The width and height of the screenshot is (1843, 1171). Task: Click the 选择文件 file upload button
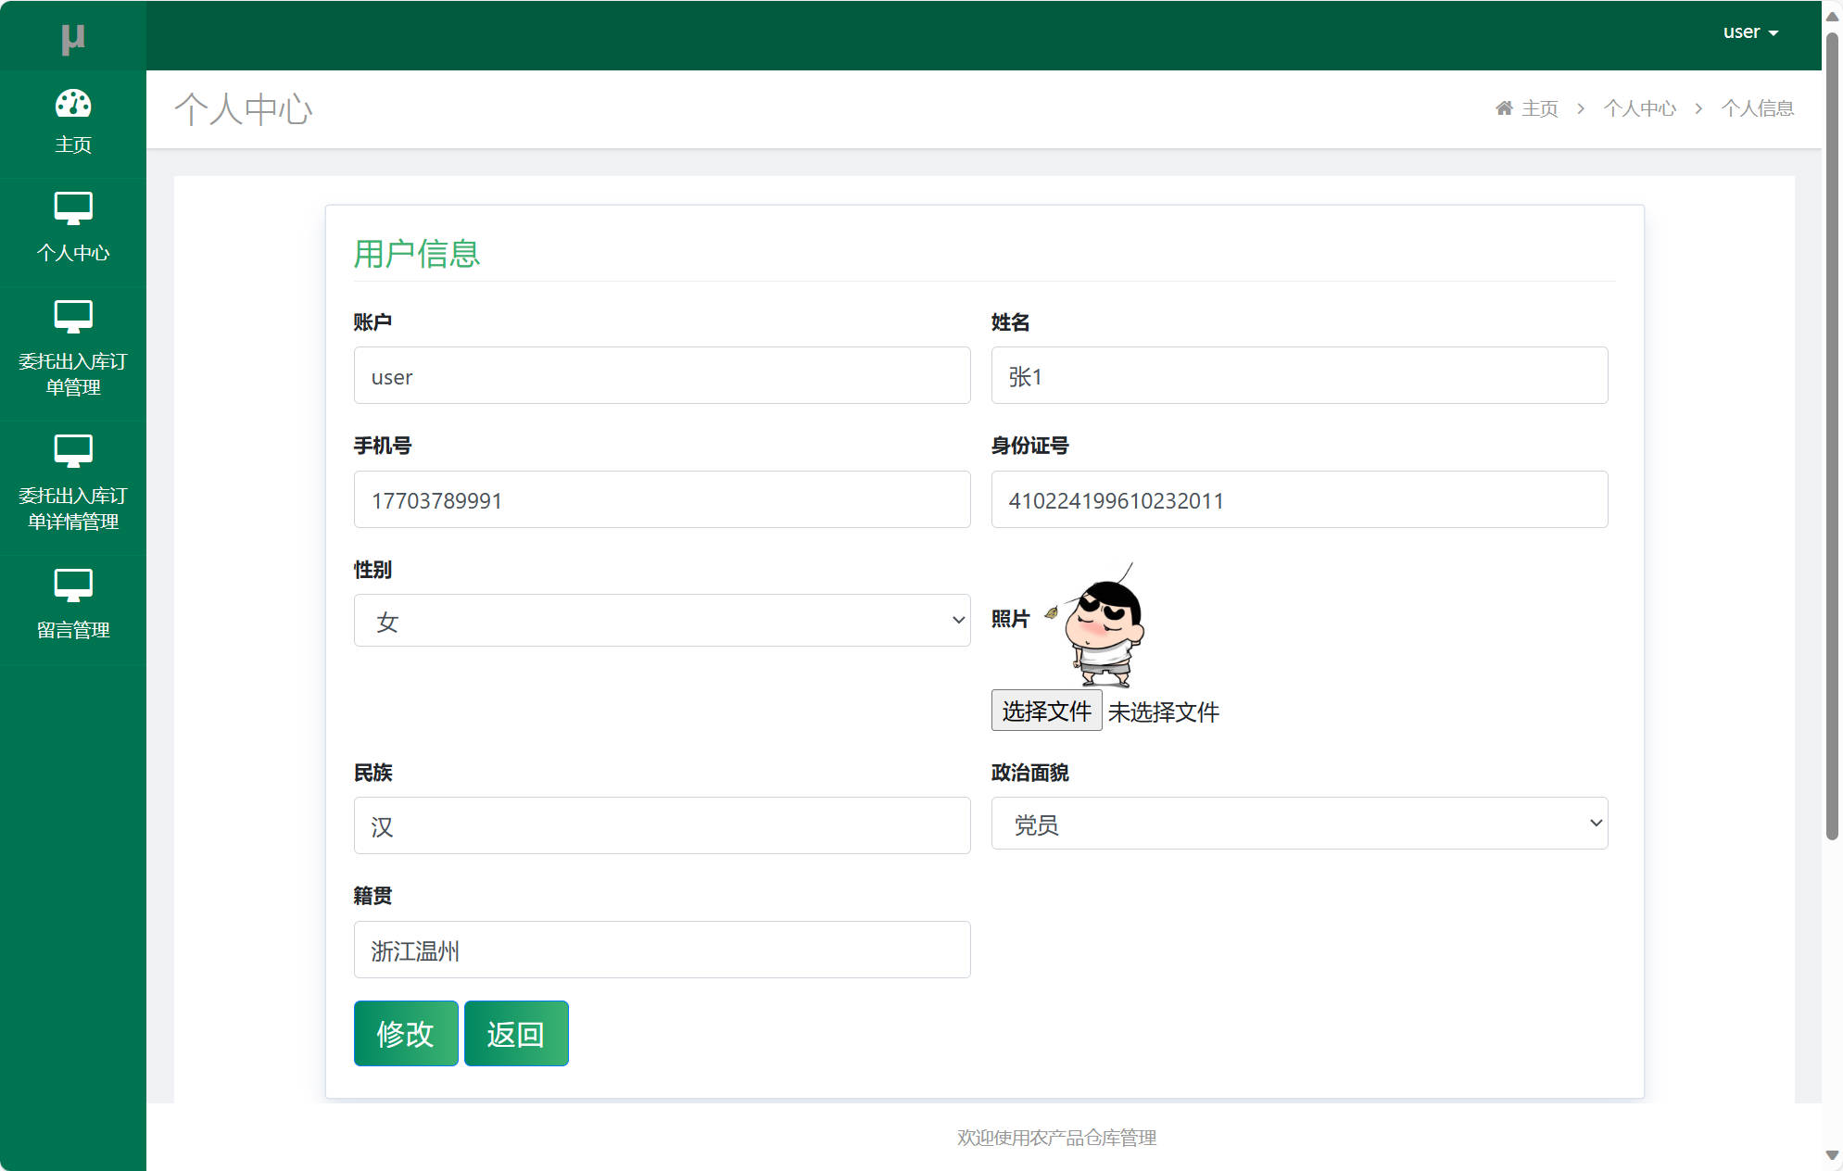1046,711
